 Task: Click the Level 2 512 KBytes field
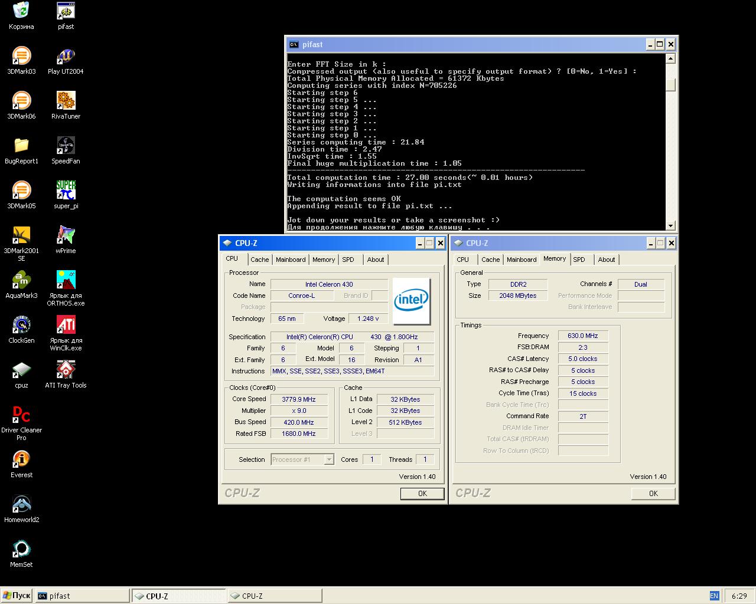406,422
